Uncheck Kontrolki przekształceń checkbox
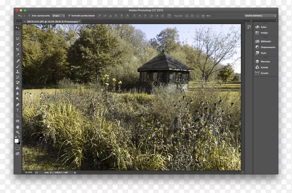Screen dimensions: 292x193 (x=69, y=16)
